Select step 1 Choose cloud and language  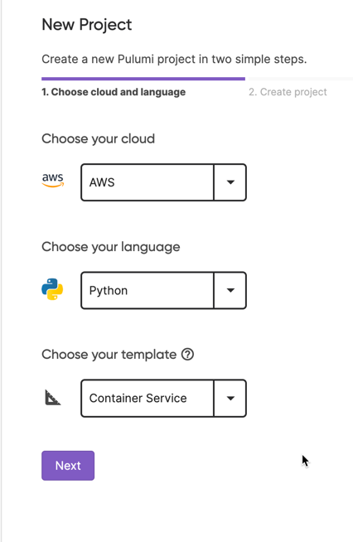[x=114, y=92]
